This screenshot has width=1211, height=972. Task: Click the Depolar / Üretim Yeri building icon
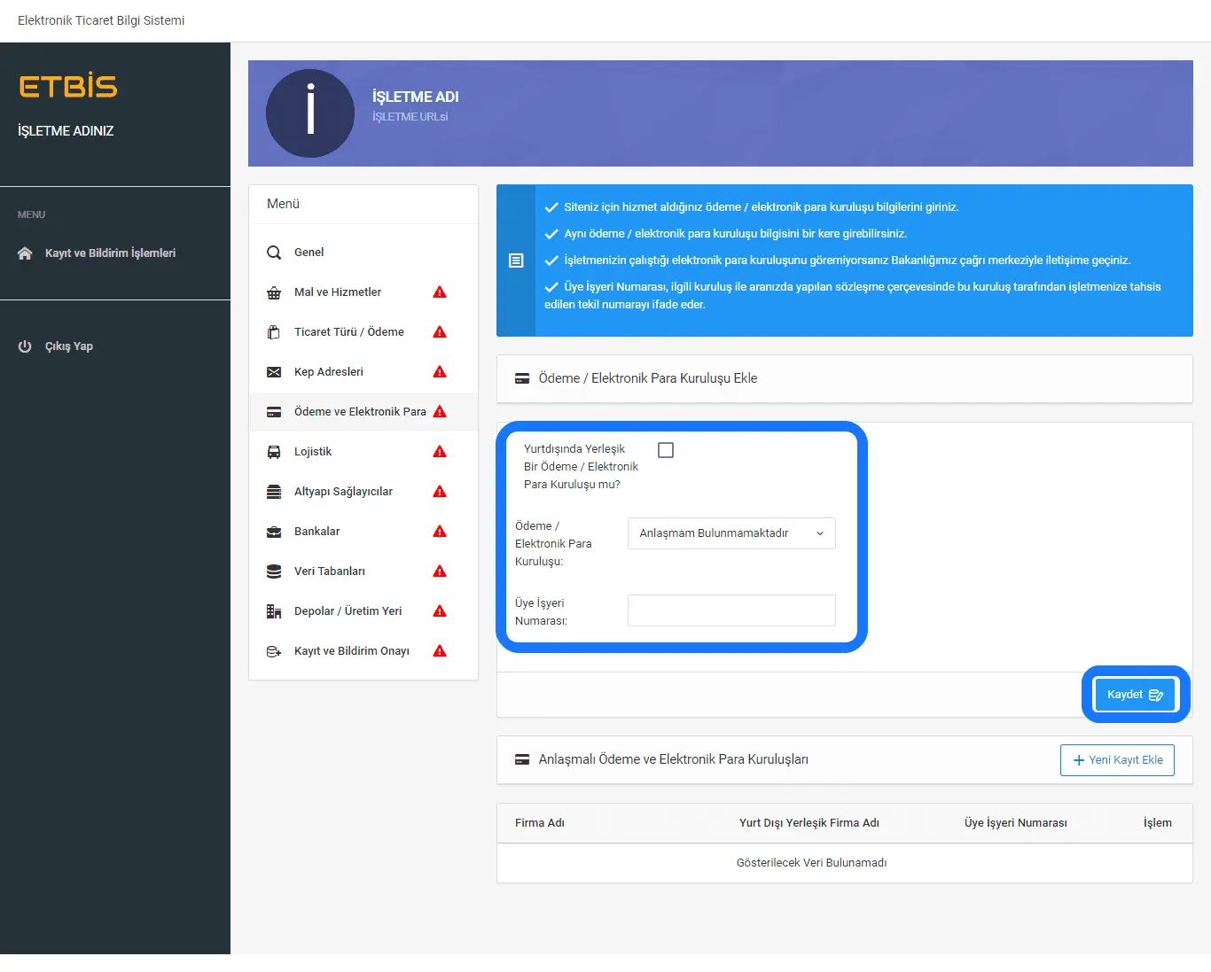(274, 611)
